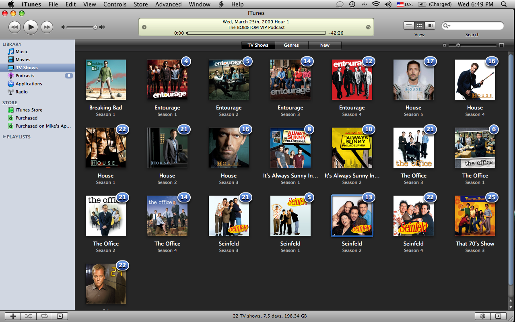Select It's Always Sunny Season 2 artwork

[x=352, y=148]
